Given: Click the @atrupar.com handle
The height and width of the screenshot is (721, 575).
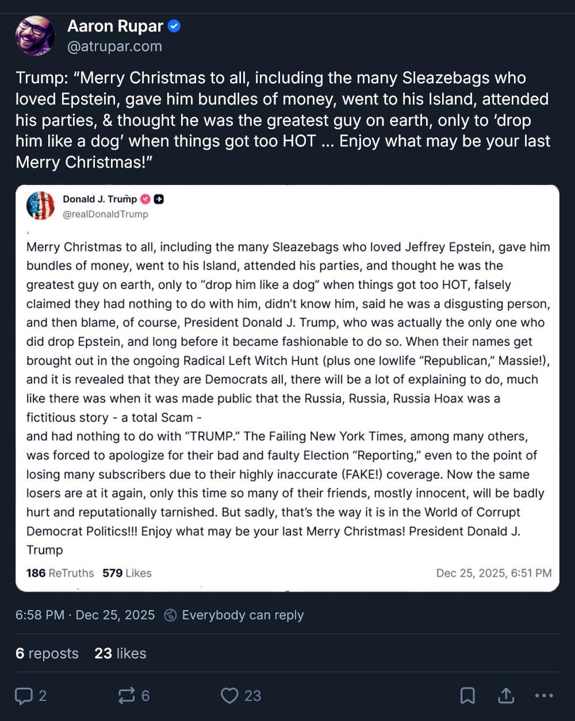Looking at the screenshot, I should point(114,47).
